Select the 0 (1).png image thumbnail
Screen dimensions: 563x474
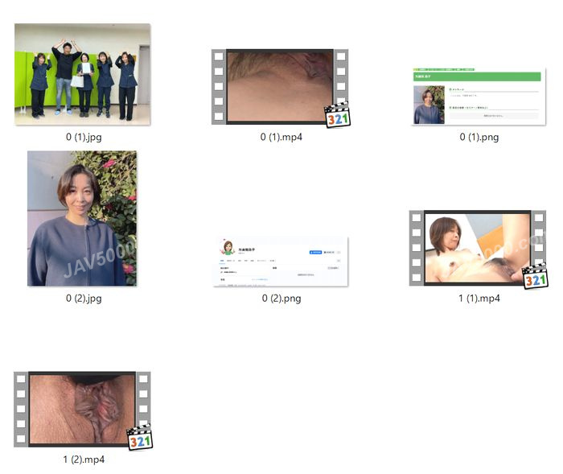pos(479,97)
